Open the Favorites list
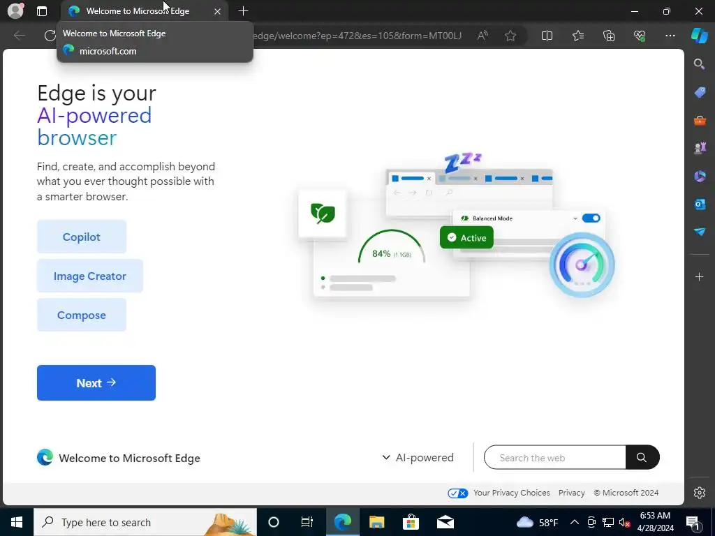Image resolution: width=715 pixels, height=536 pixels. click(x=577, y=36)
